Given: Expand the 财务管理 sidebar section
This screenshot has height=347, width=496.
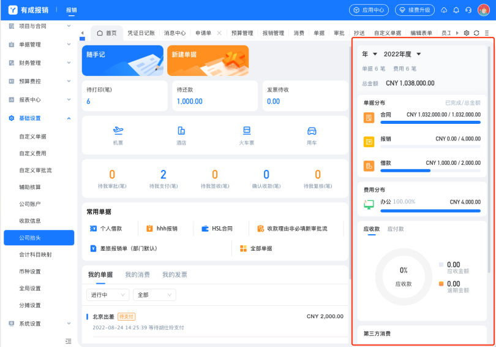Looking at the screenshot, I should click(39, 63).
